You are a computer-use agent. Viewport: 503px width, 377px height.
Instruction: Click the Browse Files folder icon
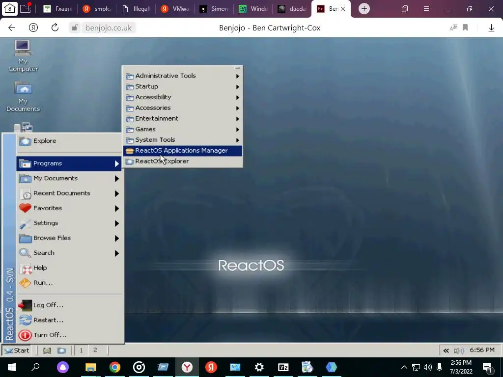[25, 238]
